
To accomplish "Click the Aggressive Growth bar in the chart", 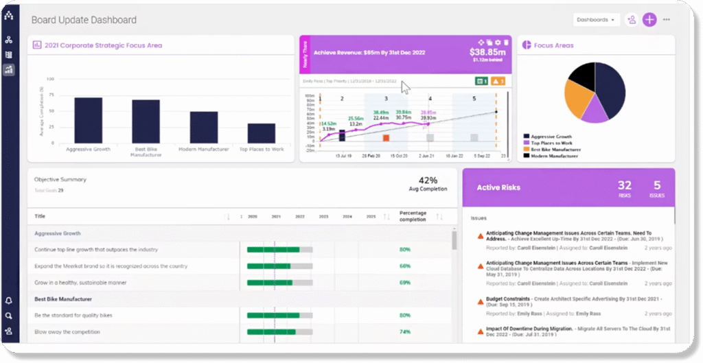I will point(88,120).
